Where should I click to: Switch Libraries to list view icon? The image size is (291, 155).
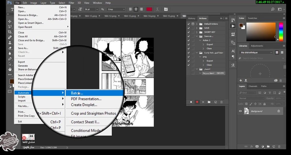pos(282,52)
